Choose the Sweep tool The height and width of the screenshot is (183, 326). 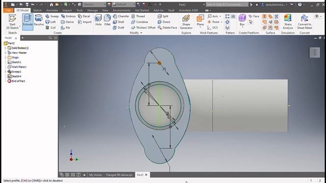[52, 16]
